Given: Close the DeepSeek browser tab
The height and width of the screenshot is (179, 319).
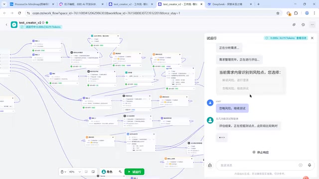Looking at the screenshot, I should tap(251, 4).
